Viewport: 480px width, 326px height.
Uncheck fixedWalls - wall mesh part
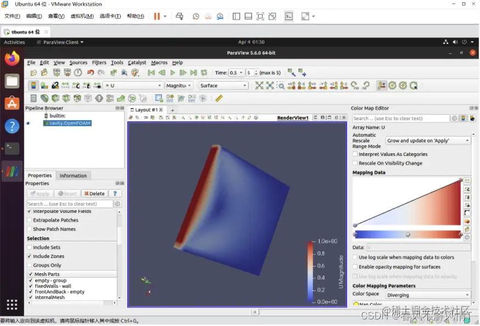point(31,286)
